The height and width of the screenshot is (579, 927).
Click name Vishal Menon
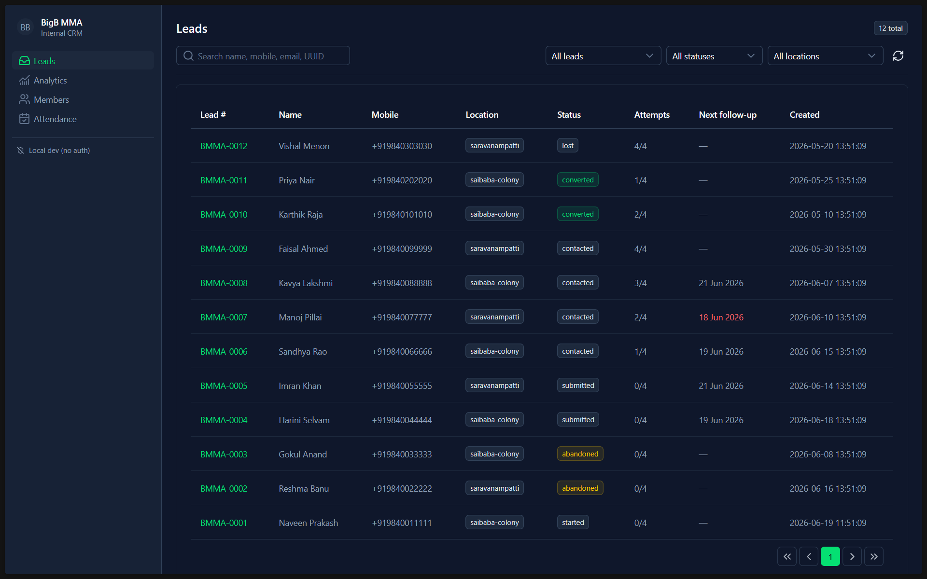click(304, 146)
